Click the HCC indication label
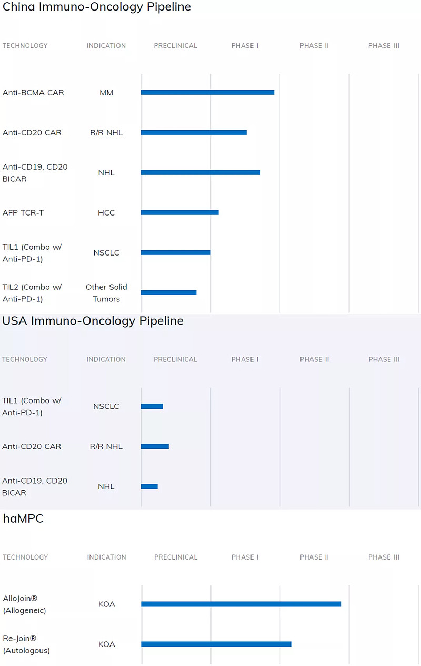The image size is (421, 666). click(106, 213)
